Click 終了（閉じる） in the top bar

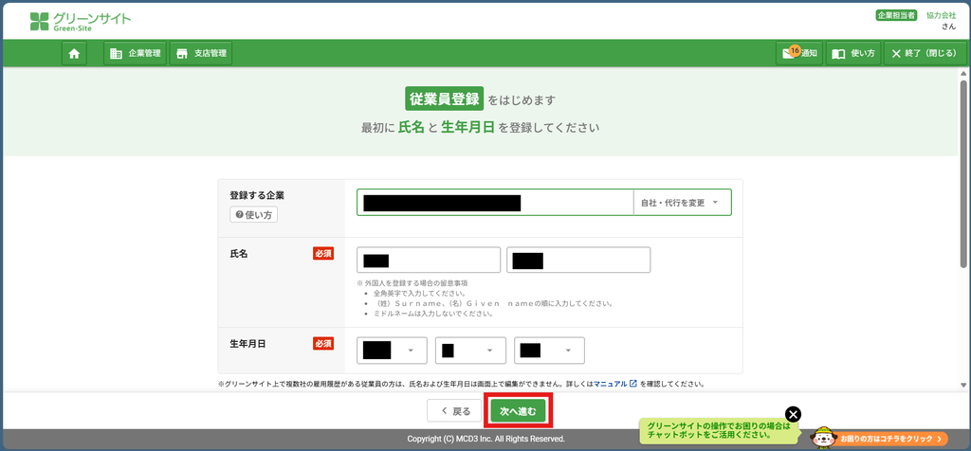click(924, 54)
